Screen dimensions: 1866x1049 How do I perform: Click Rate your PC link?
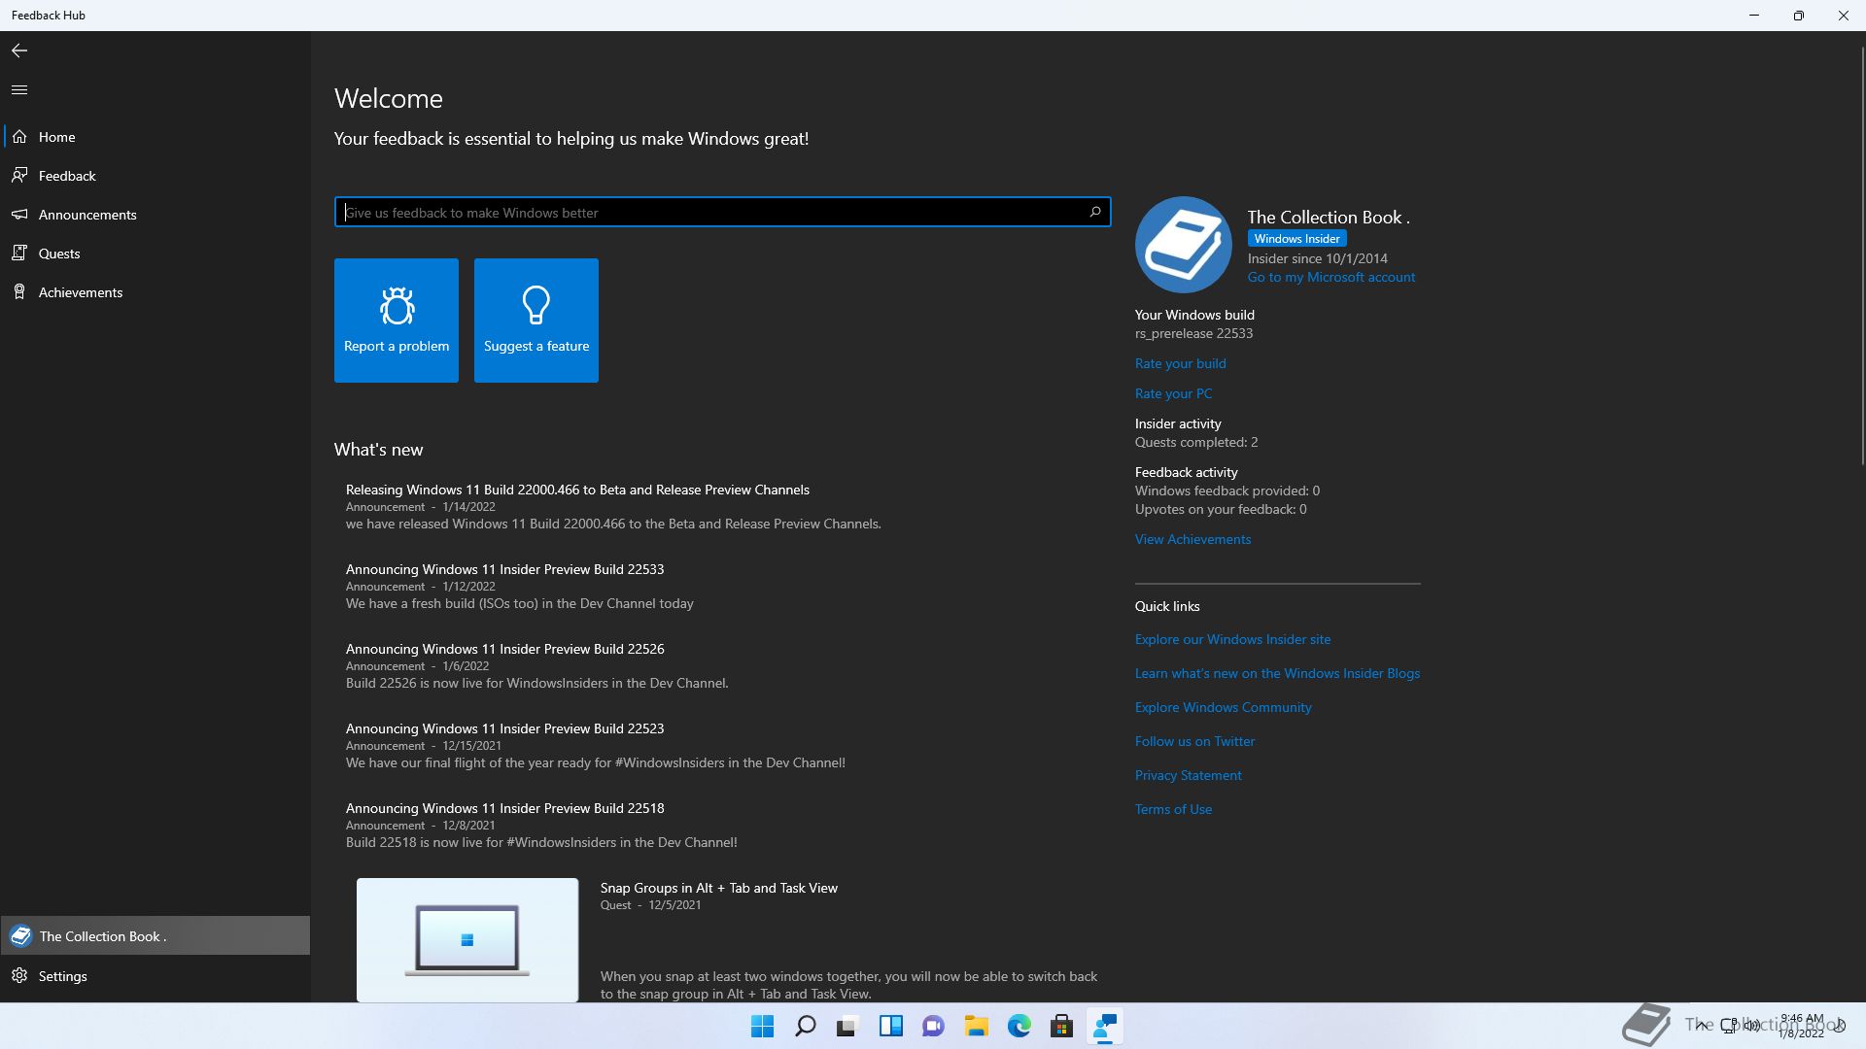[1173, 393]
